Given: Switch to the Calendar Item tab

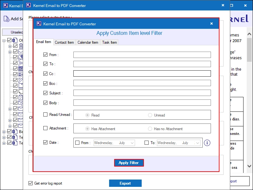Looking at the screenshot, I should [x=88, y=42].
